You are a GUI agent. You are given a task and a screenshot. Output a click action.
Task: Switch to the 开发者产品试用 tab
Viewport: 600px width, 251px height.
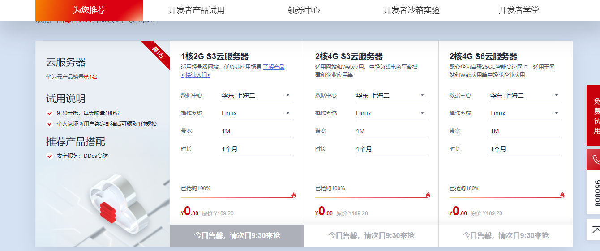click(x=196, y=10)
